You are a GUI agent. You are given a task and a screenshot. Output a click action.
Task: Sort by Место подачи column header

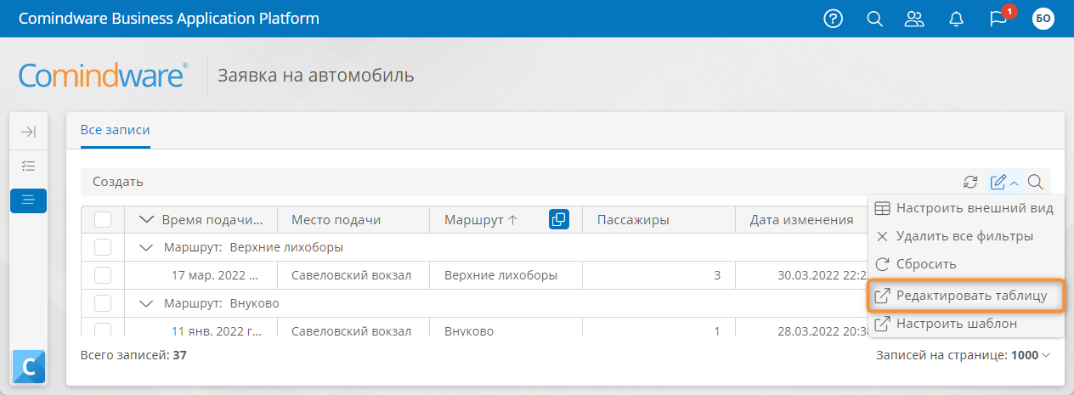pos(336,220)
